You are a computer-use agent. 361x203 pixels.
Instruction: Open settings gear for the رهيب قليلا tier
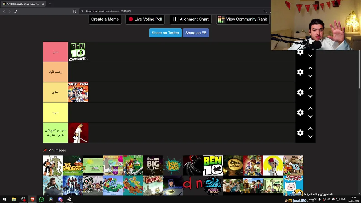click(x=300, y=72)
